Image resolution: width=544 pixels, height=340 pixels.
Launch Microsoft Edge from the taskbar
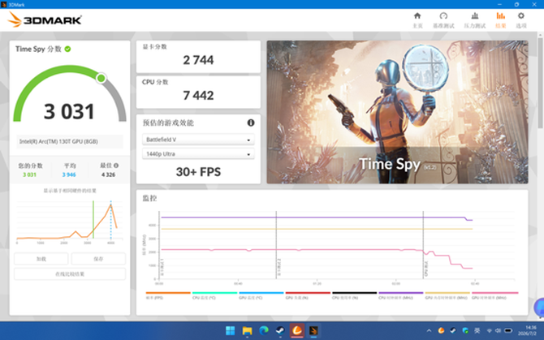264,330
